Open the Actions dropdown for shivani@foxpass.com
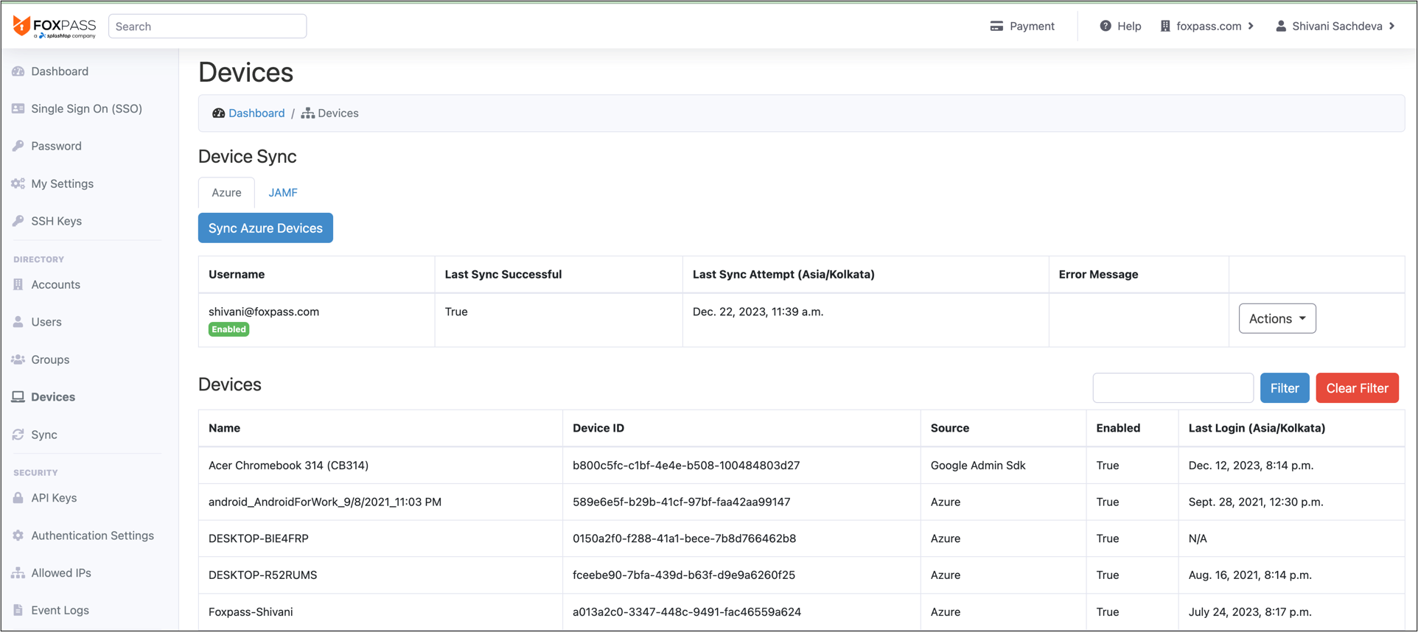 (1277, 319)
